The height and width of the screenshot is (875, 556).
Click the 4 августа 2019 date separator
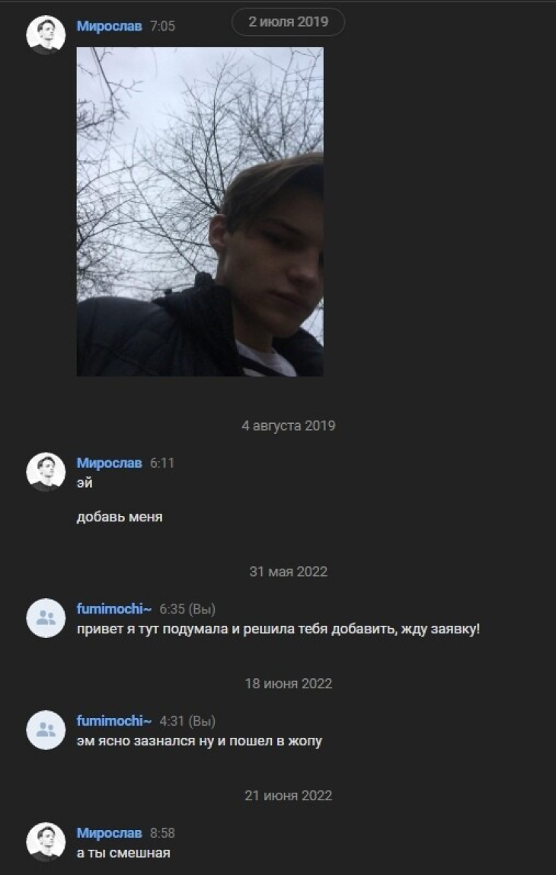[289, 426]
